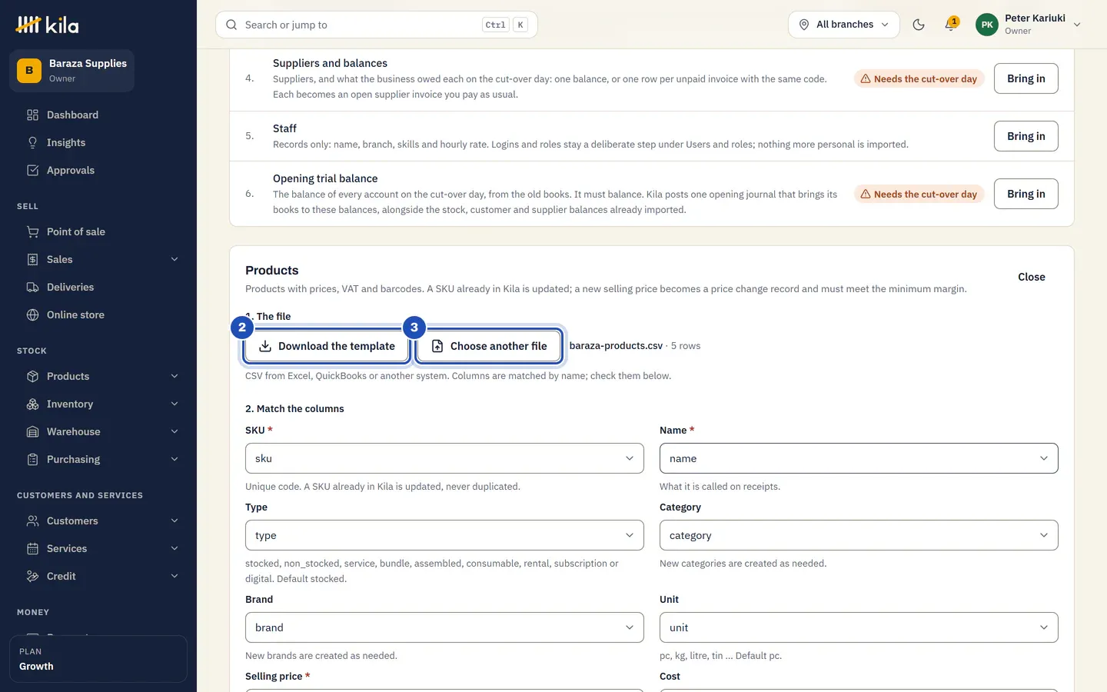The image size is (1107, 692).
Task: Click the Inventory cubes icon
Action: 32,404
